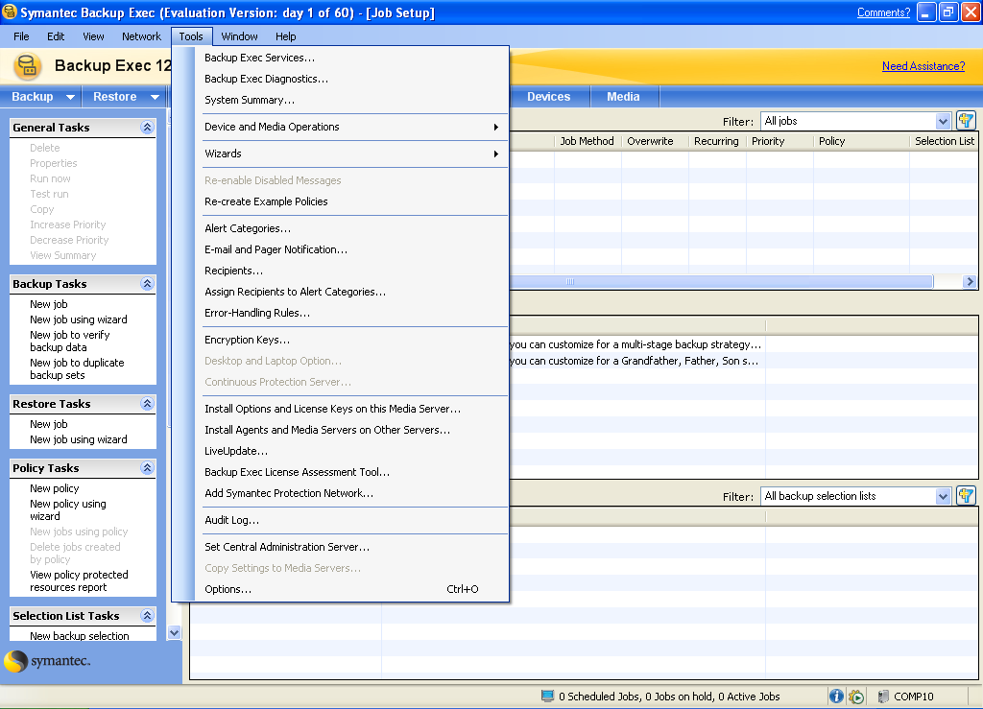Collapse the Policy Tasks panel
This screenshot has height=709, width=983.
[147, 468]
